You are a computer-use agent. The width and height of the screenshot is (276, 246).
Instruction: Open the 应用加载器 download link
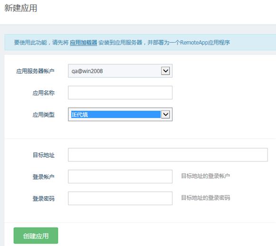[84, 43]
